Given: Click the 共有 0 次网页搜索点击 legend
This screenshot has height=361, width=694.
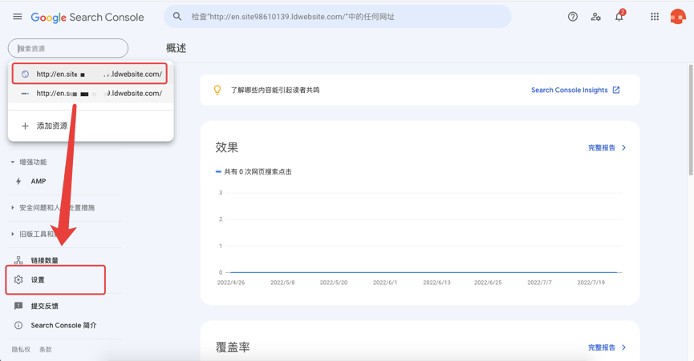Looking at the screenshot, I should 254,171.
